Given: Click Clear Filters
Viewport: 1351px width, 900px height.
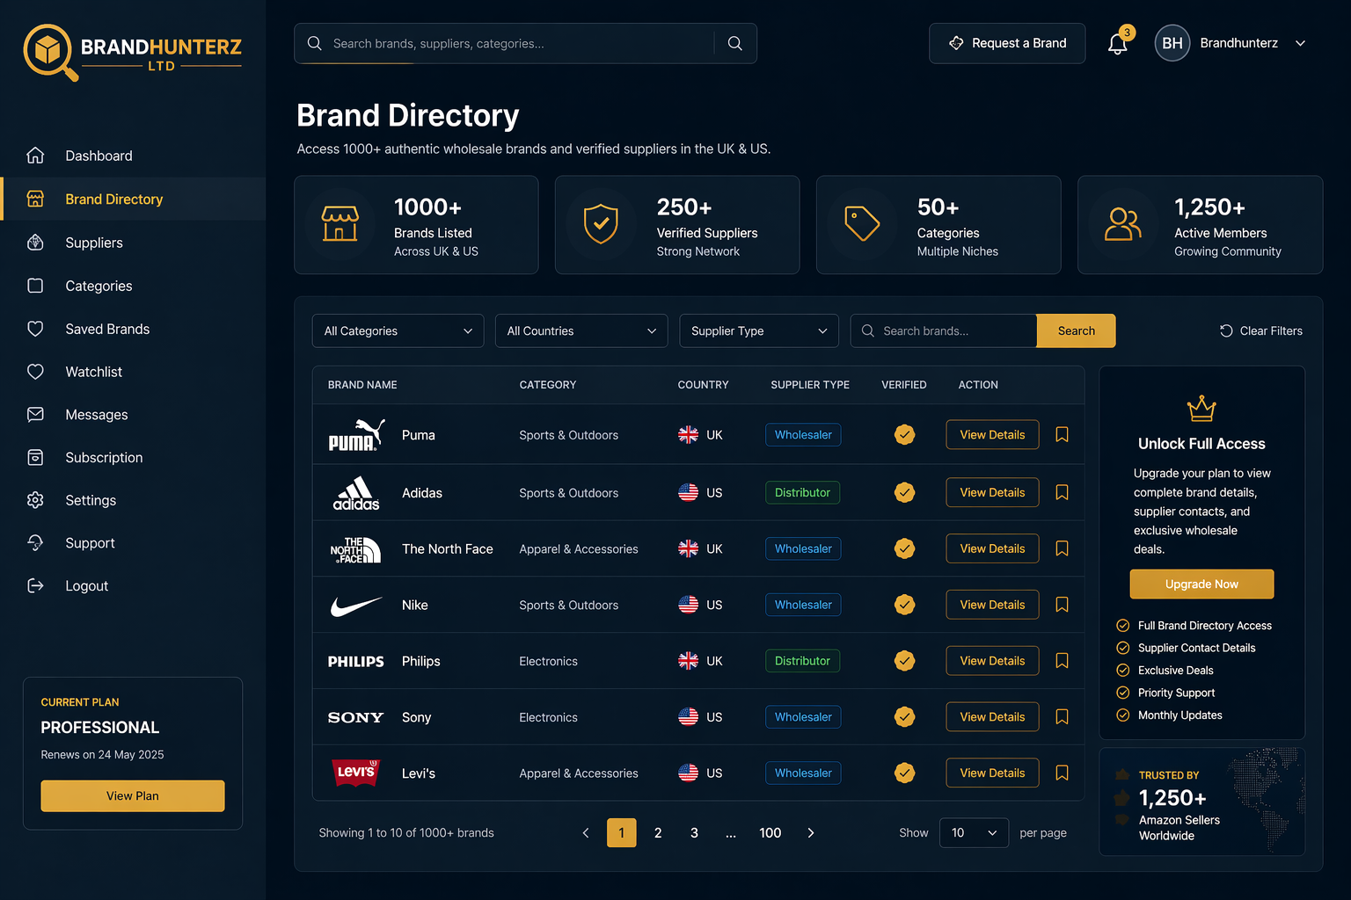Looking at the screenshot, I should (1260, 330).
